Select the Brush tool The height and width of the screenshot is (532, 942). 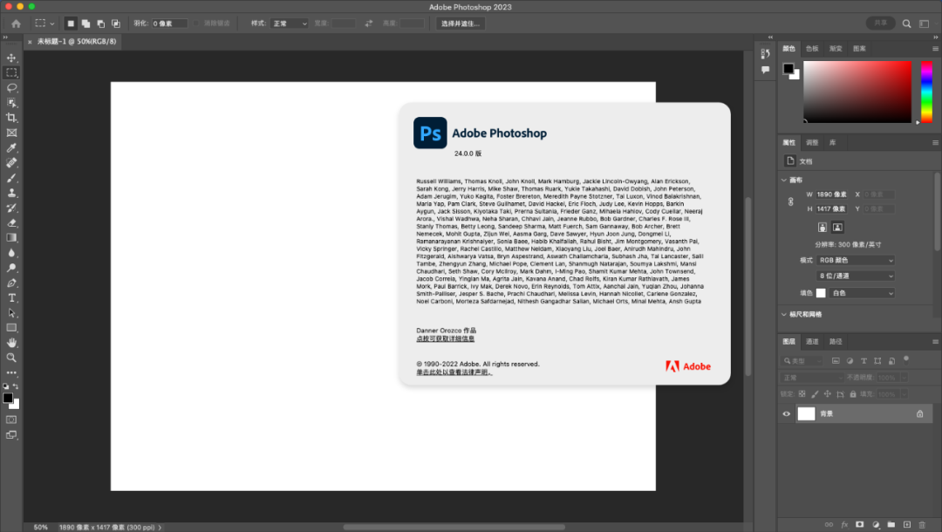(x=11, y=178)
